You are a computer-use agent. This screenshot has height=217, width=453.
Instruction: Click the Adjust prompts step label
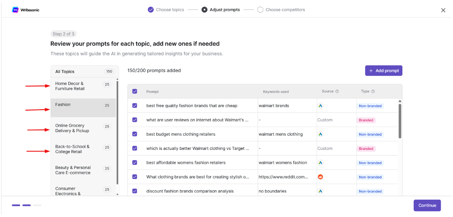coord(225,10)
